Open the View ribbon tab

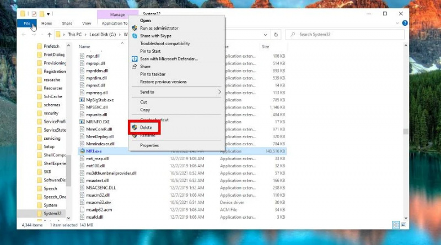(87, 23)
